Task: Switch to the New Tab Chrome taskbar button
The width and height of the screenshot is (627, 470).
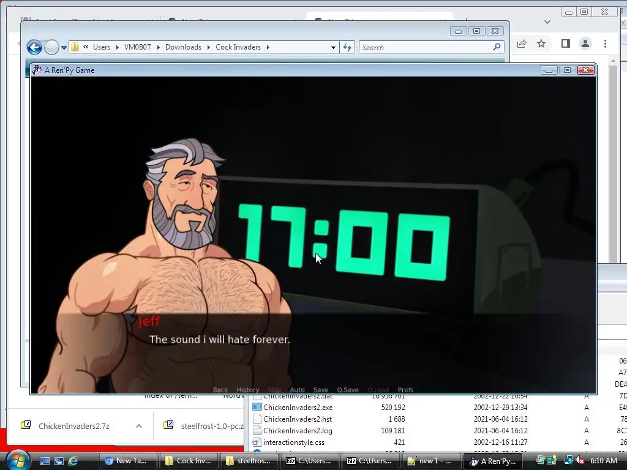Action: pos(127,461)
